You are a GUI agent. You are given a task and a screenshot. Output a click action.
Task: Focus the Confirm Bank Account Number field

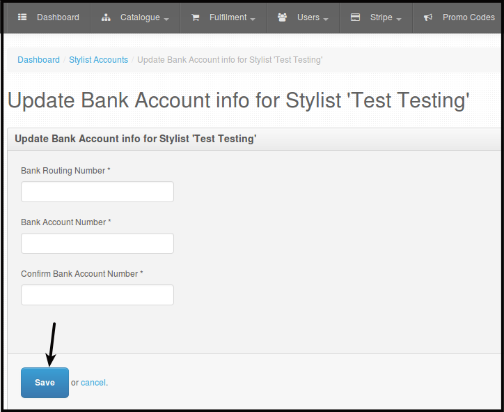[x=97, y=295]
